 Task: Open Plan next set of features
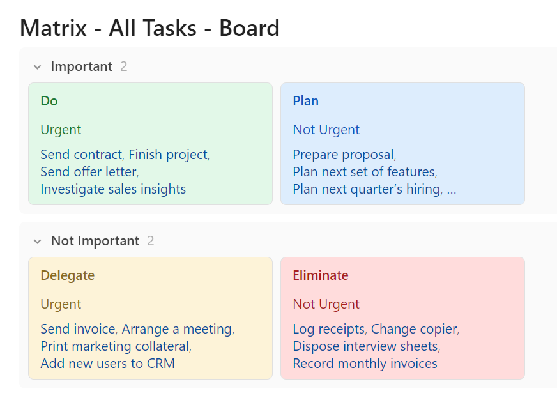pyautogui.click(x=363, y=172)
